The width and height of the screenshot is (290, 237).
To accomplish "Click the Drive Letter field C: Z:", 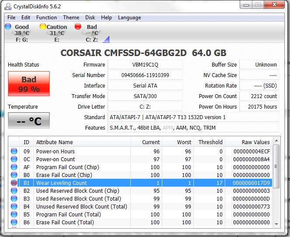I will click(145, 107).
